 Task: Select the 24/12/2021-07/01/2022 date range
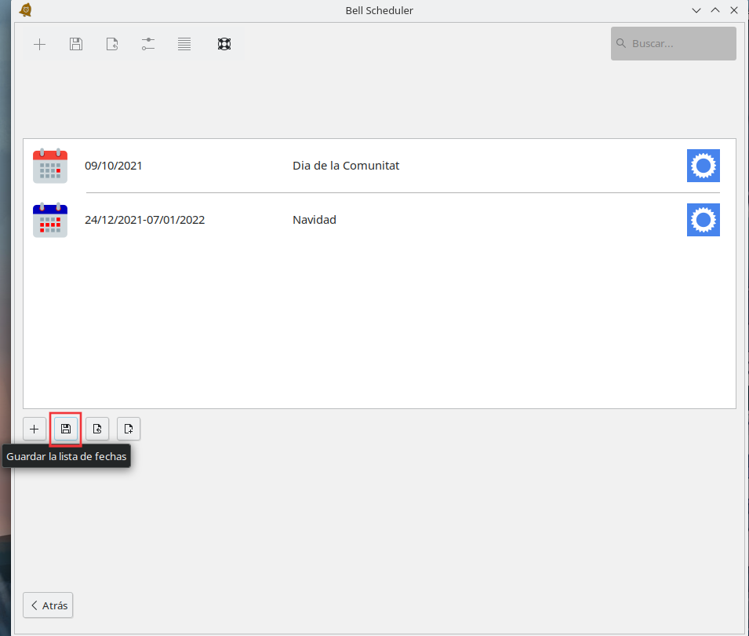144,220
